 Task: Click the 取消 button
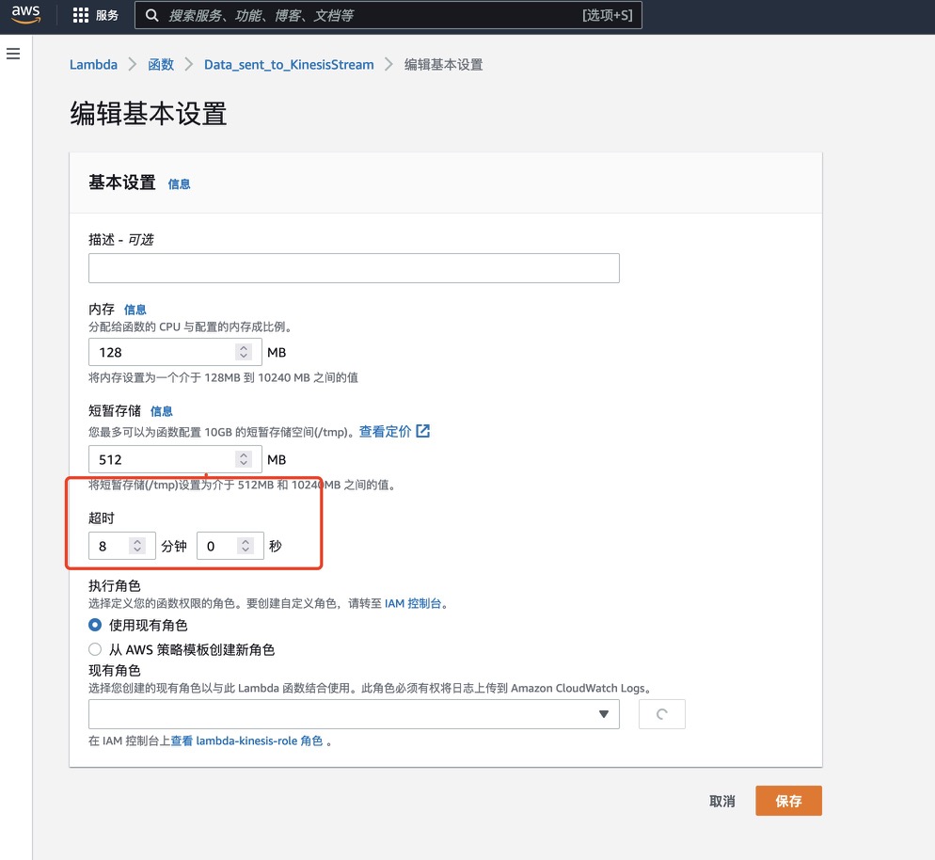click(721, 801)
